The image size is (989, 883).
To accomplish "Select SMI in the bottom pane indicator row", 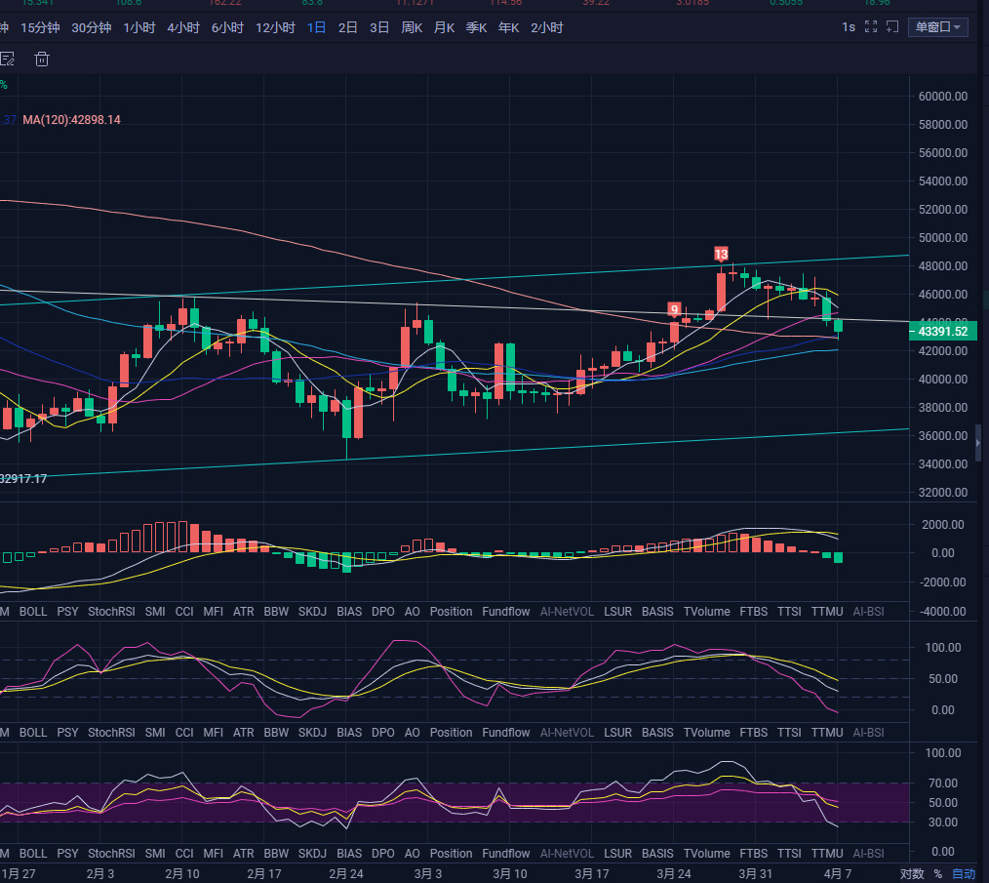I will point(155,854).
